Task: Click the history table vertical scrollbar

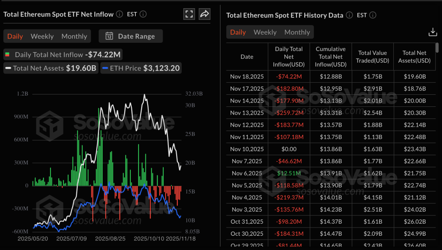Action: tap(437, 48)
